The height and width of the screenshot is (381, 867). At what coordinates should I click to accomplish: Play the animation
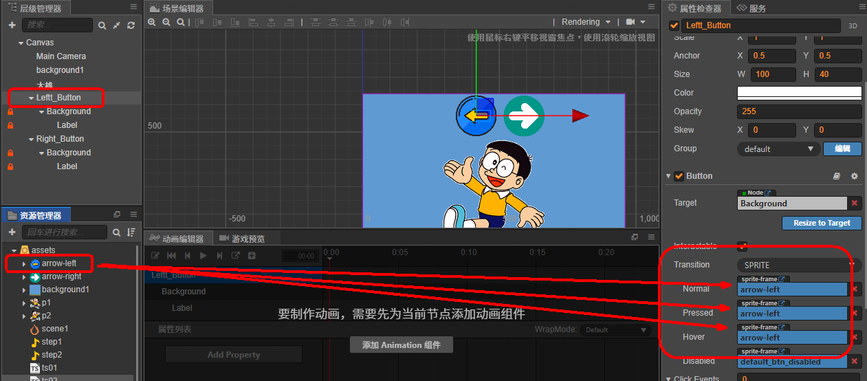pos(203,256)
